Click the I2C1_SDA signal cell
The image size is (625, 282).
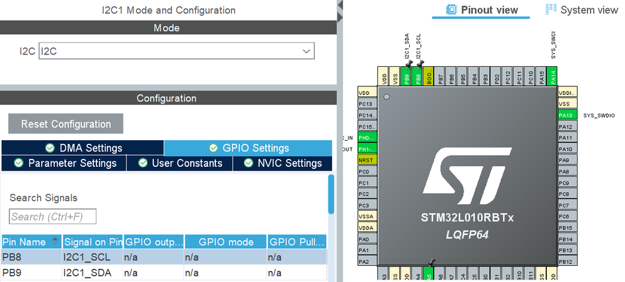(93, 273)
